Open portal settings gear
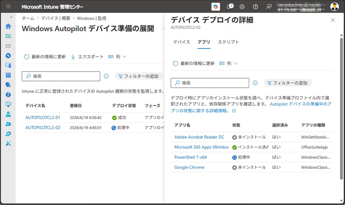The image size is (345, 205). click(242, 7)
